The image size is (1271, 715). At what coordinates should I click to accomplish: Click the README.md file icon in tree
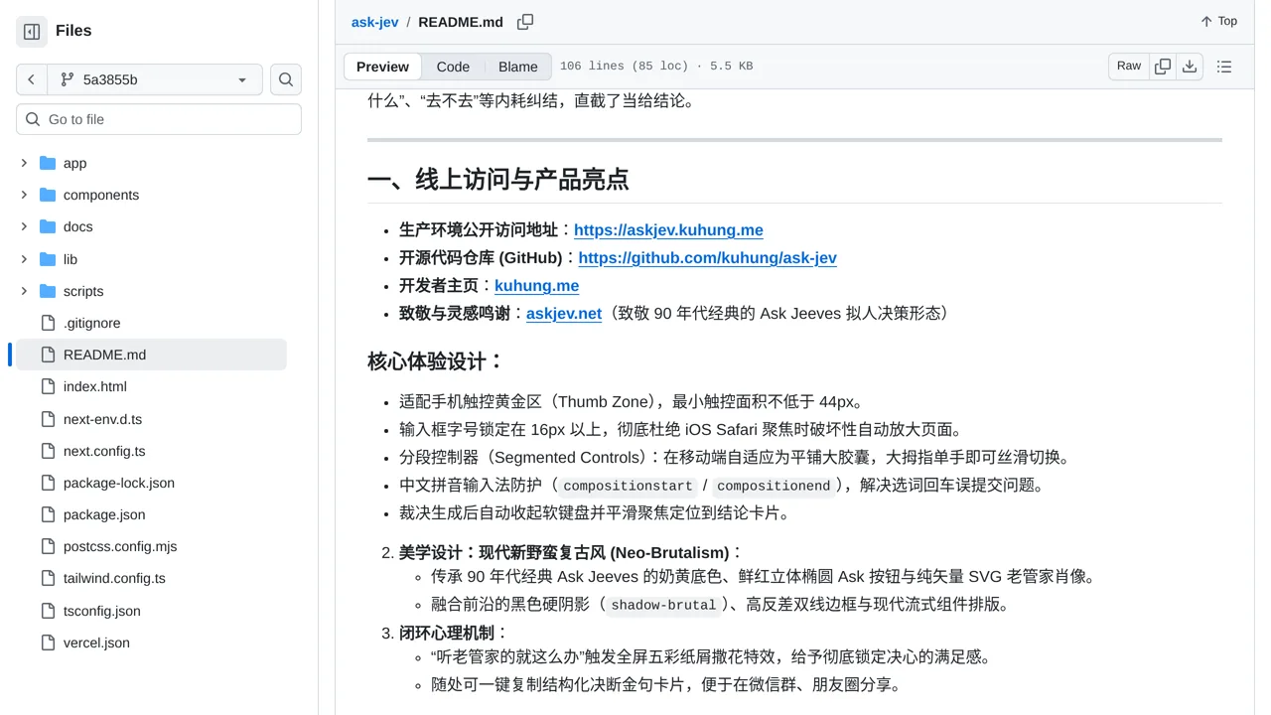(48, 355)
